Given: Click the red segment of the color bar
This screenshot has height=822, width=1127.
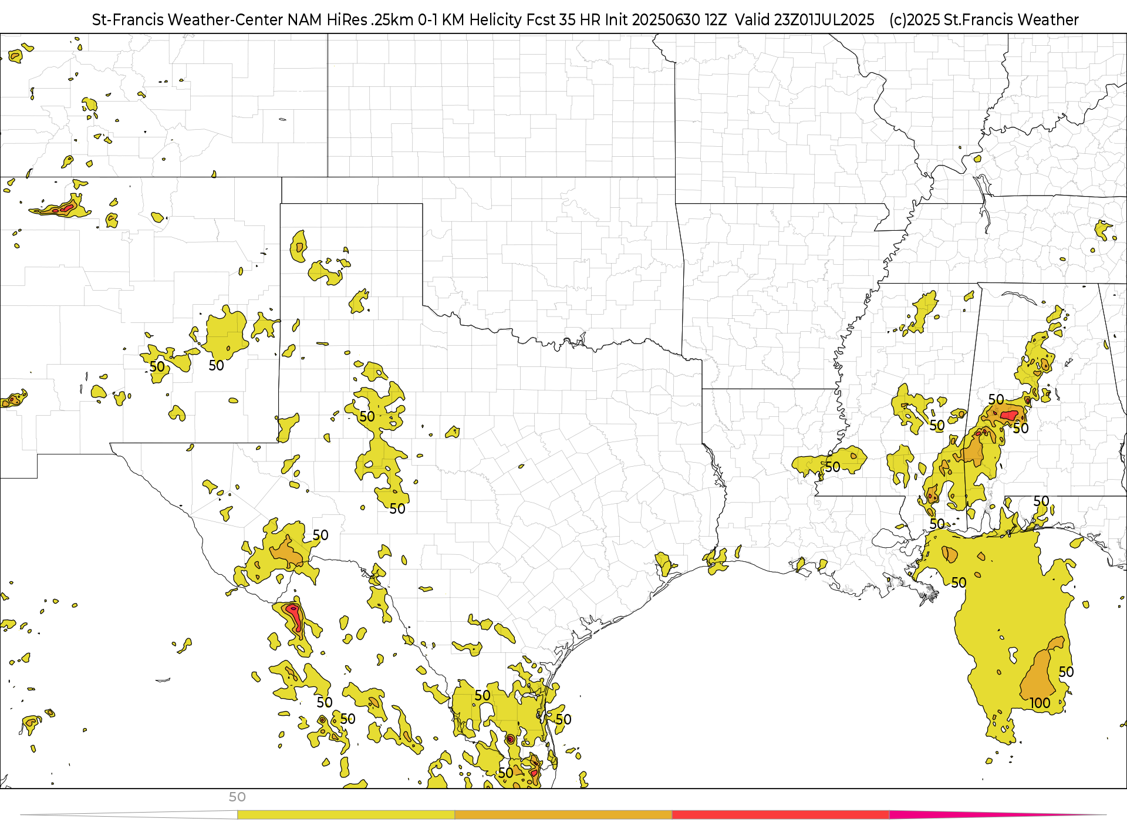Looking at the screenshot, I should point(781,815).
